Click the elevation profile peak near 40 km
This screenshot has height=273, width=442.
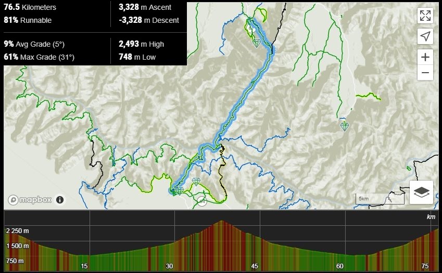(x=222, y=222)
